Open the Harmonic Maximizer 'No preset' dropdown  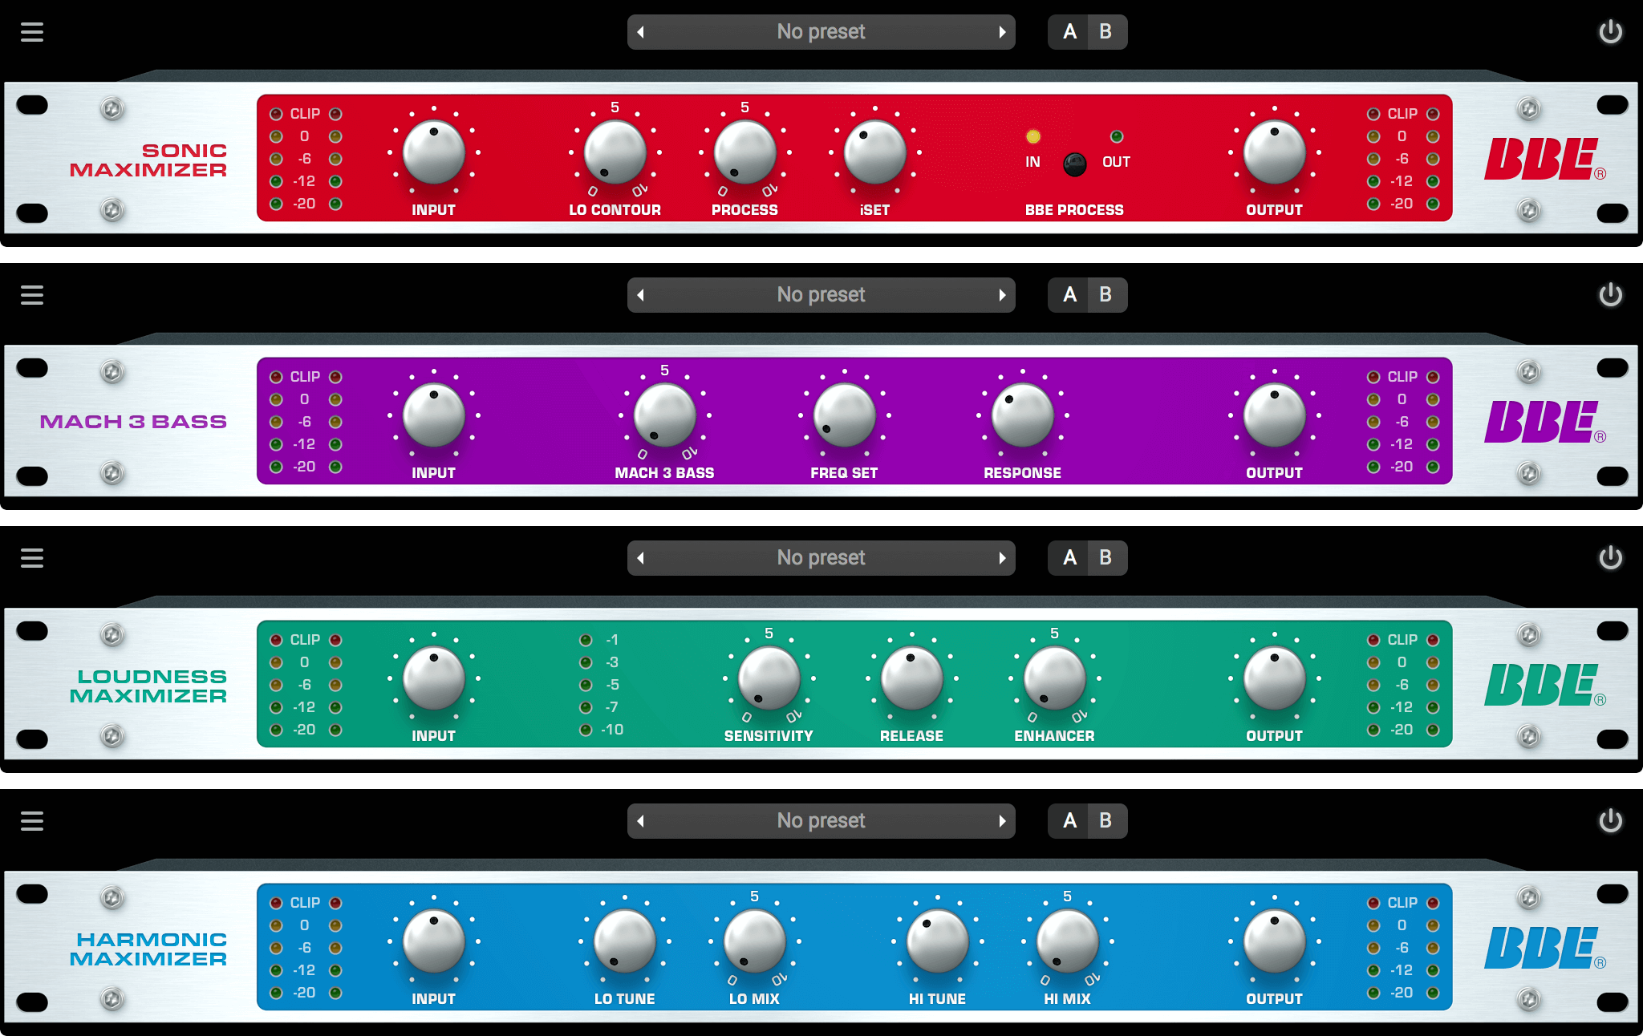coord(821,821)
